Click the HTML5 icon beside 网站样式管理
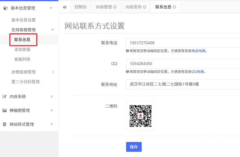240x157 pixels. click(4, 124)
